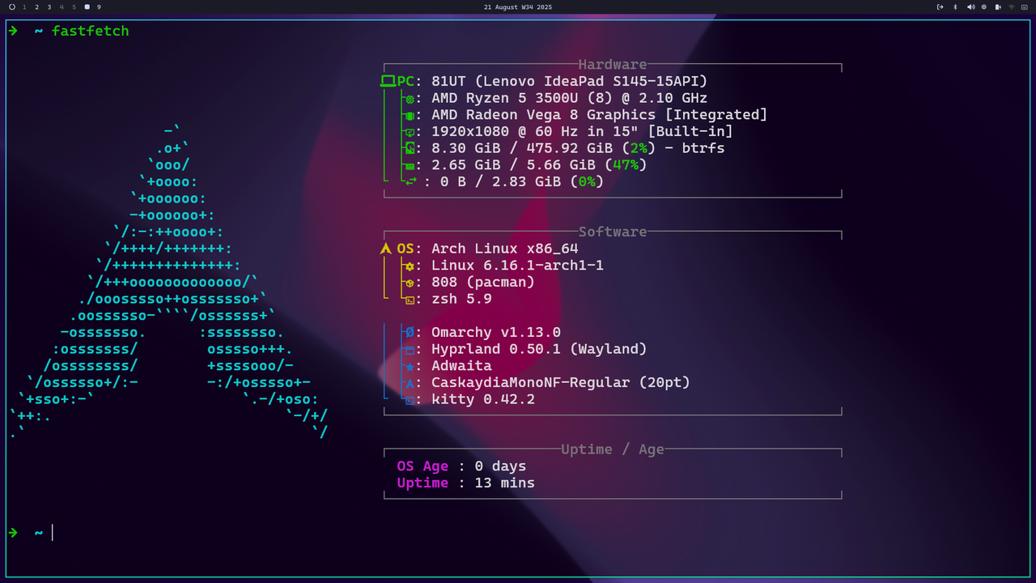Switch to workspace 5

(74, 6)
